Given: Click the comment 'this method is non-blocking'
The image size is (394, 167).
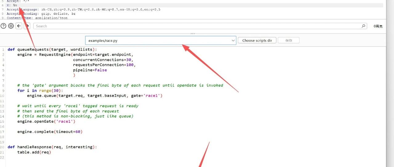Looking at the screenshot, I should [75, 116].
